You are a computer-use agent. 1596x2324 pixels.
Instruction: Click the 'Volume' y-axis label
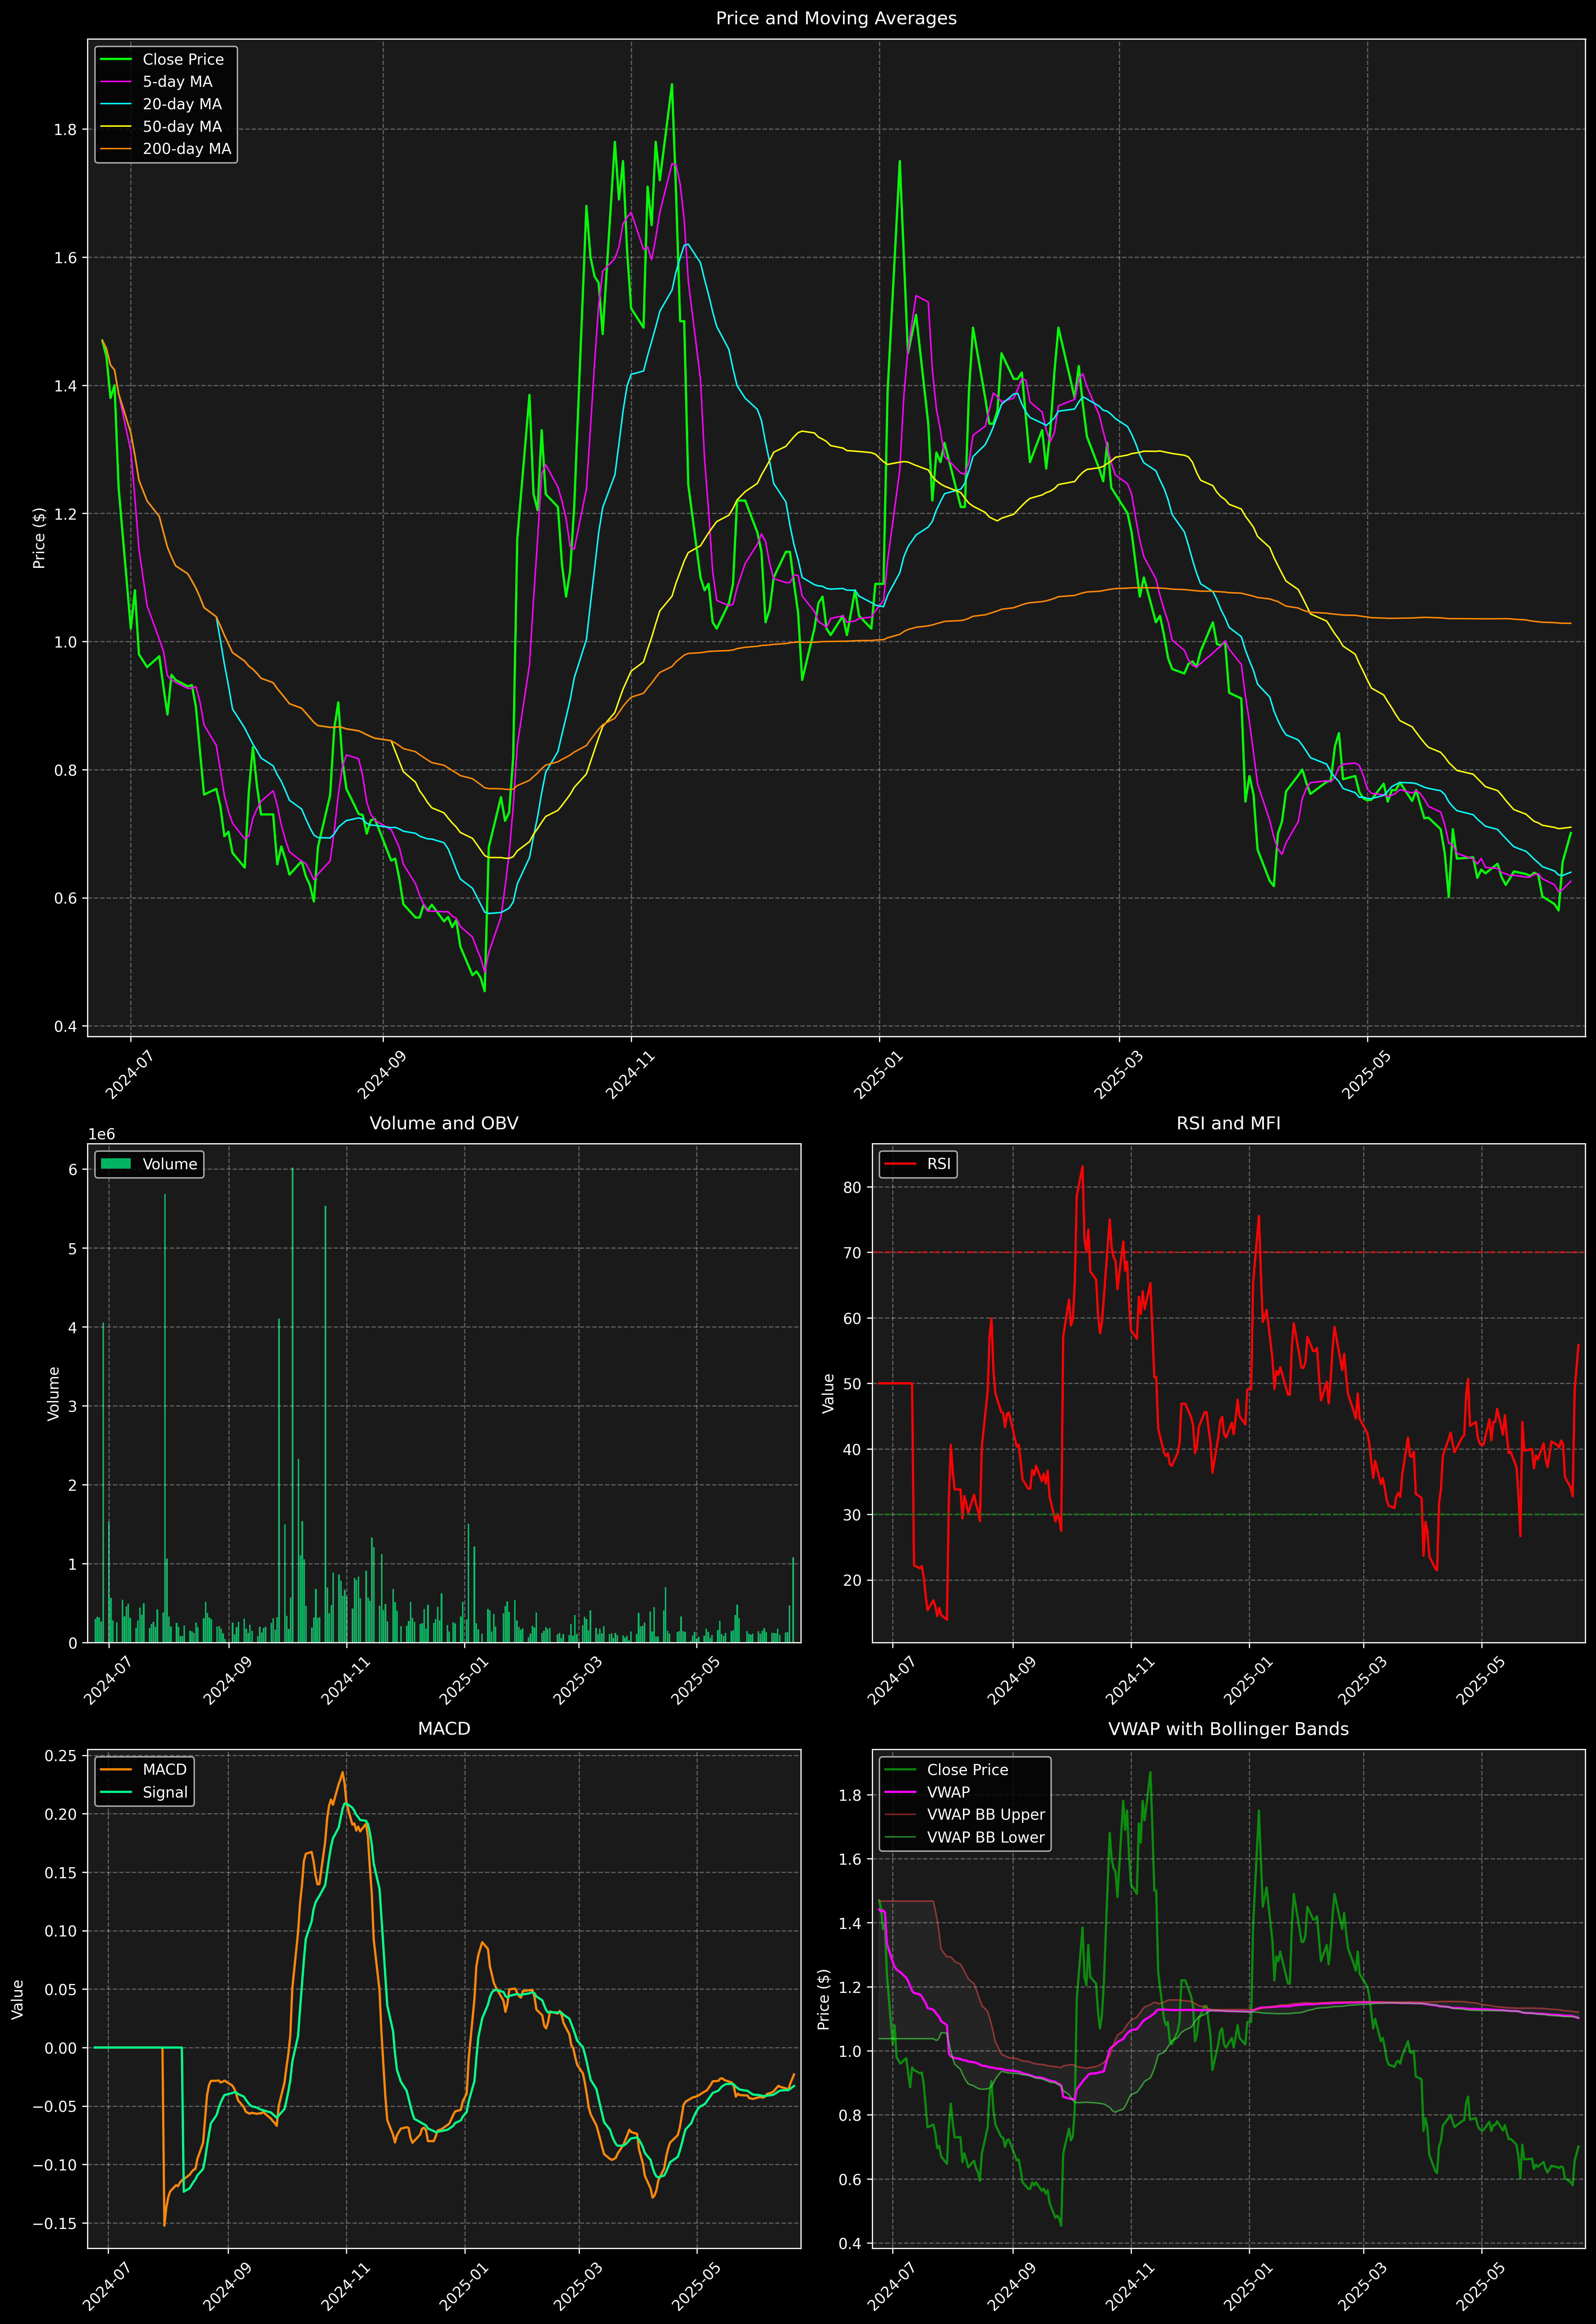click(54, 1393)
